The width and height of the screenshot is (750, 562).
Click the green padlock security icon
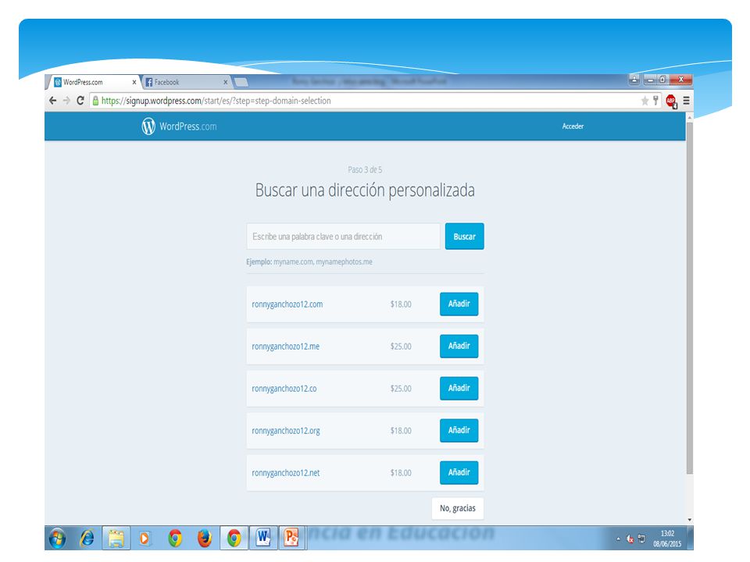point(95,101)
